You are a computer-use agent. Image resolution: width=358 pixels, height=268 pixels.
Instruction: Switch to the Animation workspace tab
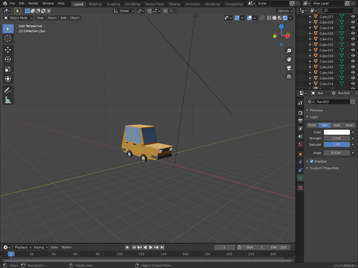(x=193, y=4)
